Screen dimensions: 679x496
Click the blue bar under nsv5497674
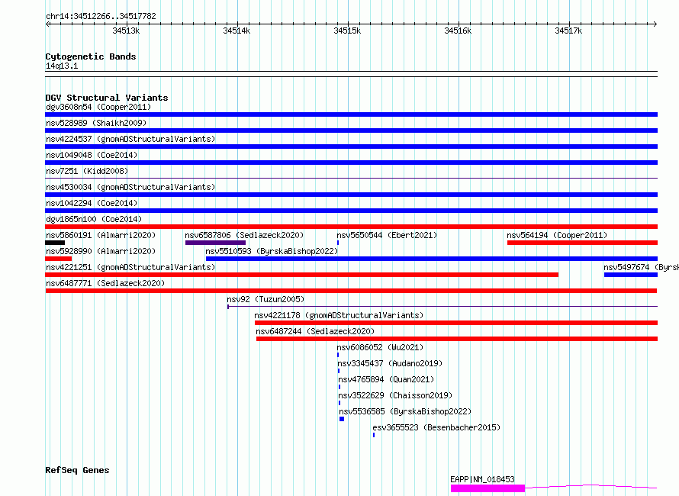631,275
